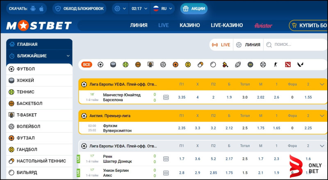Viewport: 328px width, 180px height.
Task: Filter events by hockey puck icon
Action: pyautogui.click(x=113, y=65)
